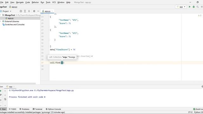203x114 pixels.
Task: Click Python 3.9 interpreter in status bar
Action: point(199,112)
